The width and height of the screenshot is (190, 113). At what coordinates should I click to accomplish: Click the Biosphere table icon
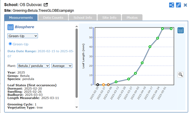tap(10, 27)
